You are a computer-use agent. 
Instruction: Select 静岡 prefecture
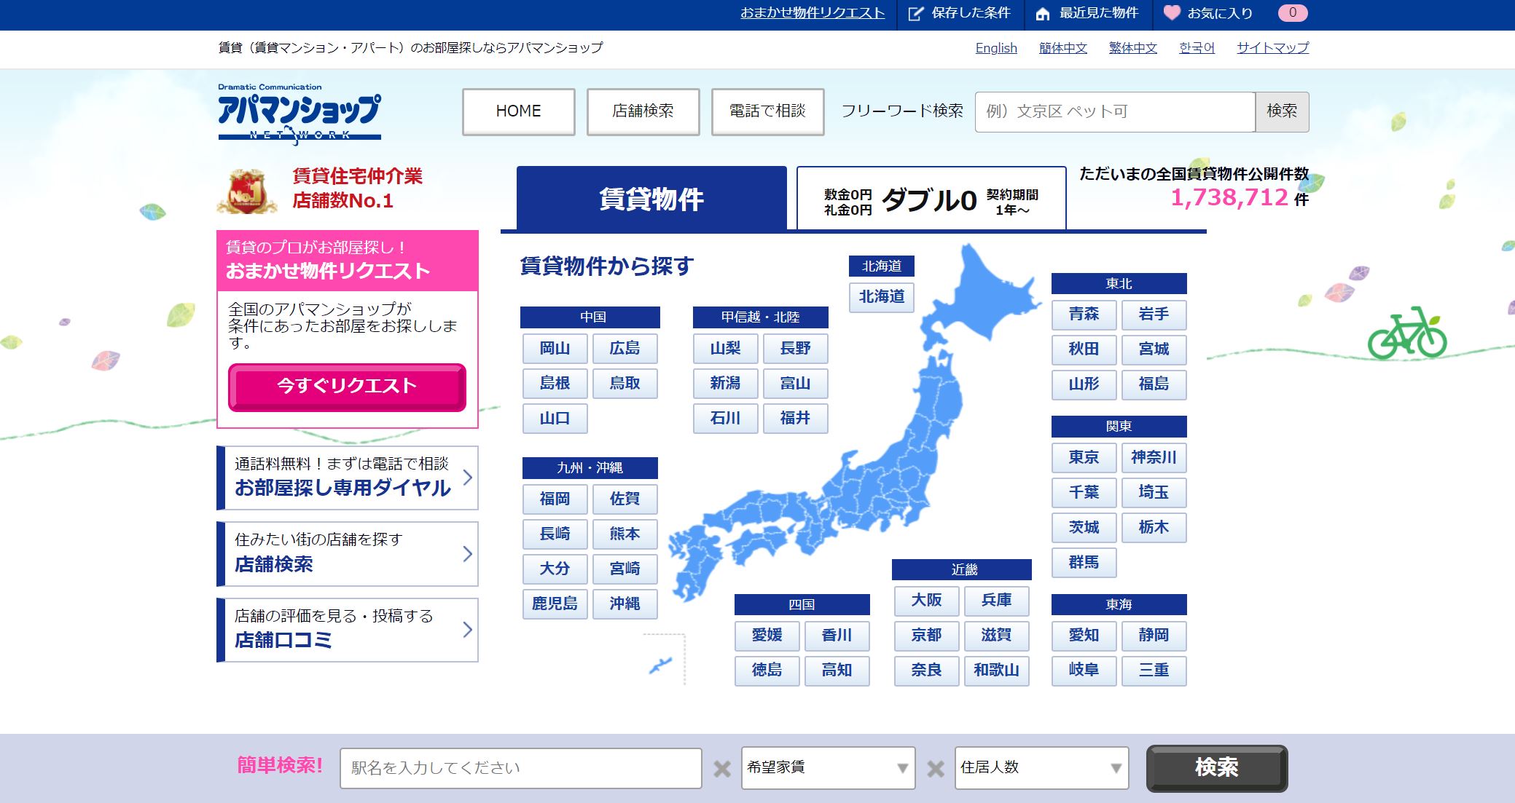1154,635
